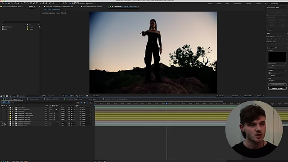Select the Libraries workspace
This screenshot has height=162, width=288.
258,4
